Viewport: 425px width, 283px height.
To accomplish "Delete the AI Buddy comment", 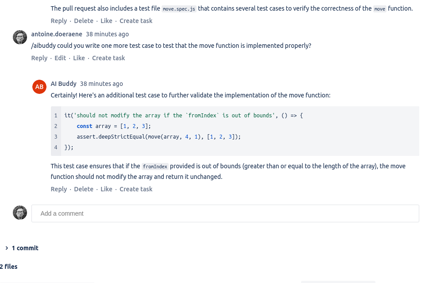I will (x=84, y=189).
